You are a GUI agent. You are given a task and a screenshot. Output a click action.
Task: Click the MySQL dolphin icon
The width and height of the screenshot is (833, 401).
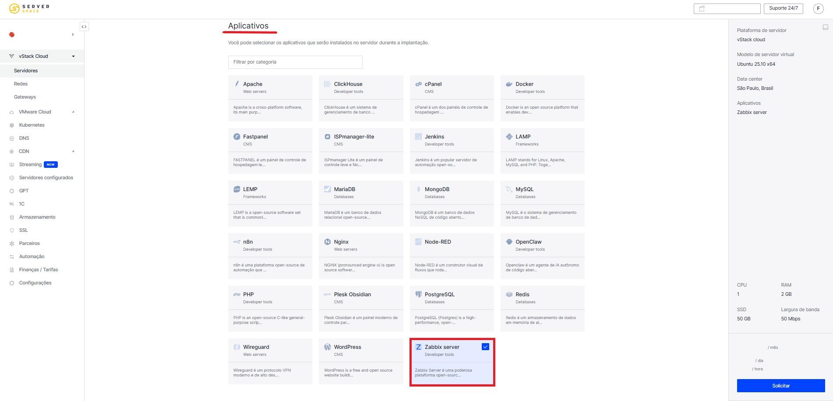509,189
